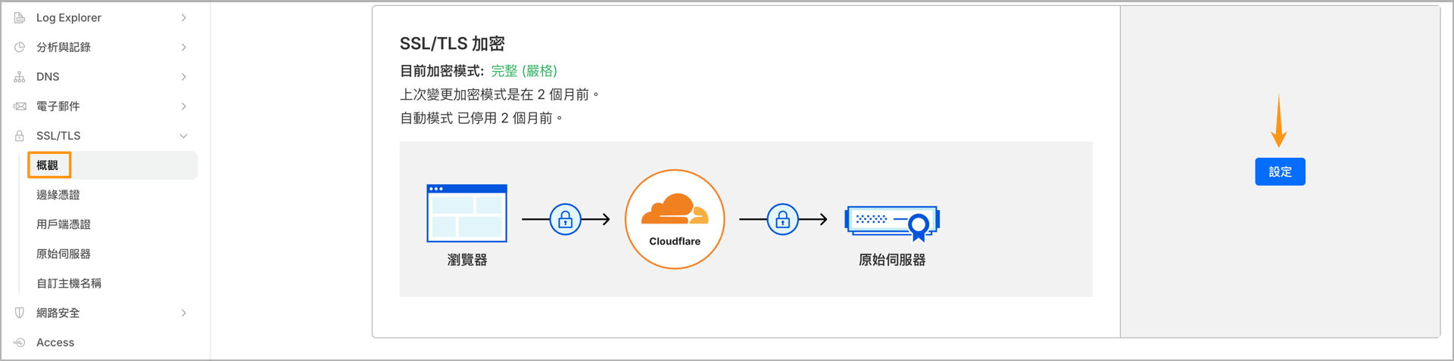Click the 瀏覽器 label under browser graphic
This screenshot has width=1454, height=361.
click(467, 260)
